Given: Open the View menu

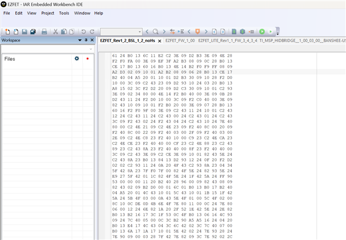Looking at the screenshot, I should pyautogui.click(x=31, y=13).
